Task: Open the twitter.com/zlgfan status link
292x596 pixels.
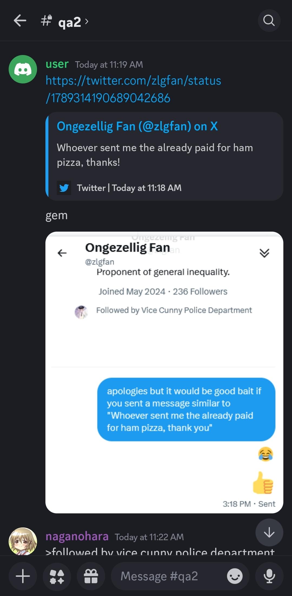Action: pos(133,89)
